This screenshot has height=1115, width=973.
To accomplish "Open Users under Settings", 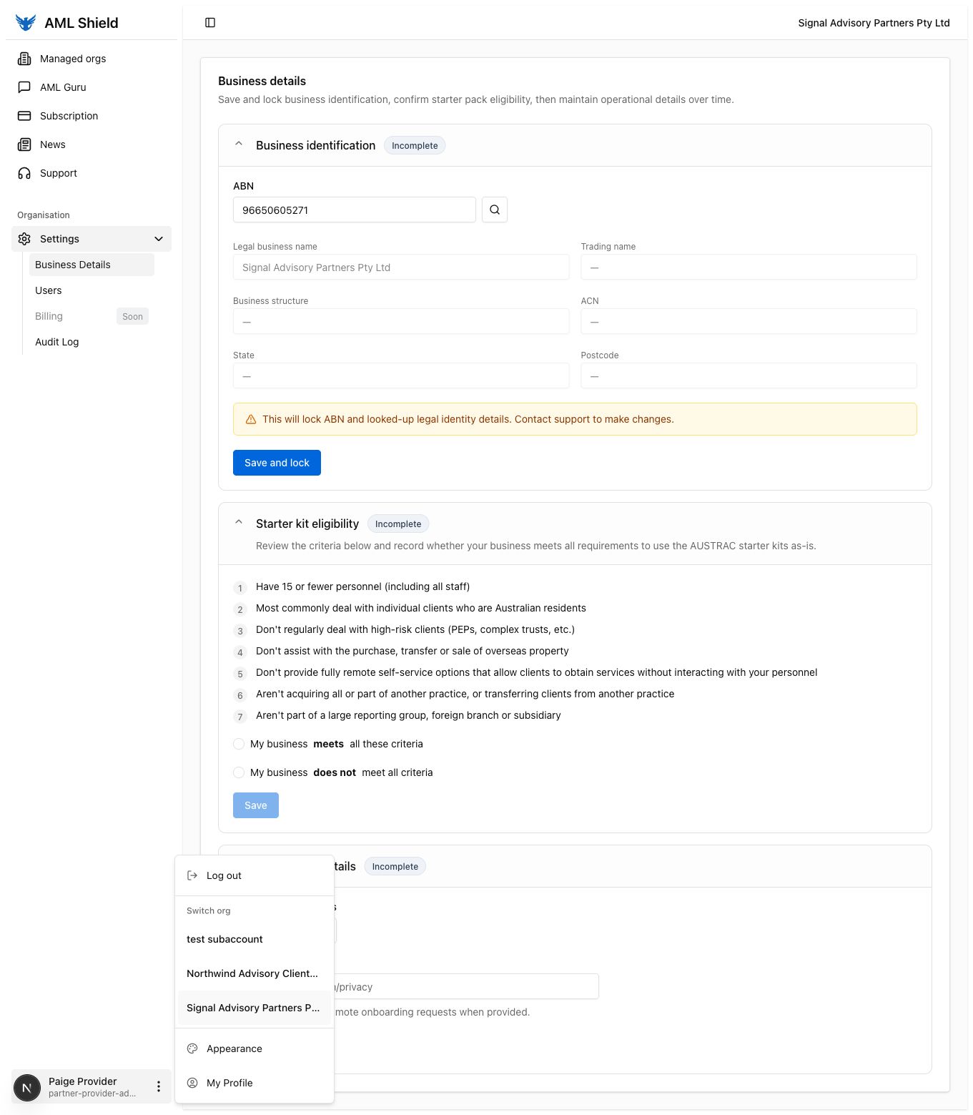I will click(x=92, y=290).
